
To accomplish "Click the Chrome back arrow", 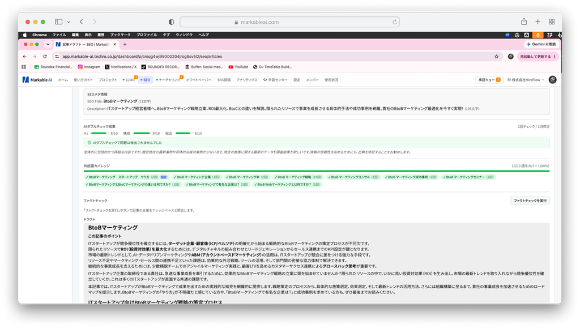I will tap(25, 57).
